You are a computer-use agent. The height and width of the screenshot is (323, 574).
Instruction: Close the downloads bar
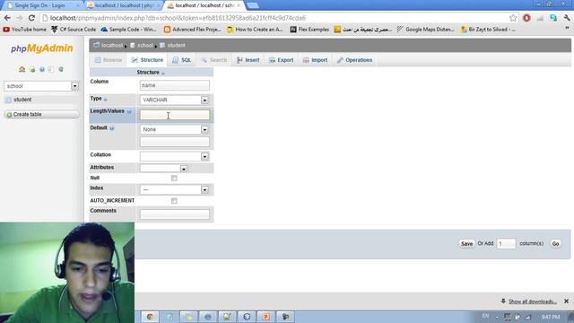[x=566, y=301]
